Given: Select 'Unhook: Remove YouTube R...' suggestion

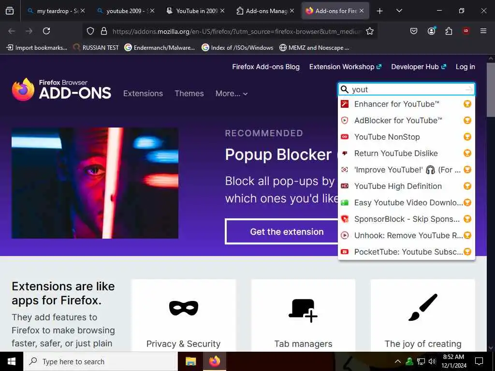Looking at the screenshot, I should click(406, 235).
